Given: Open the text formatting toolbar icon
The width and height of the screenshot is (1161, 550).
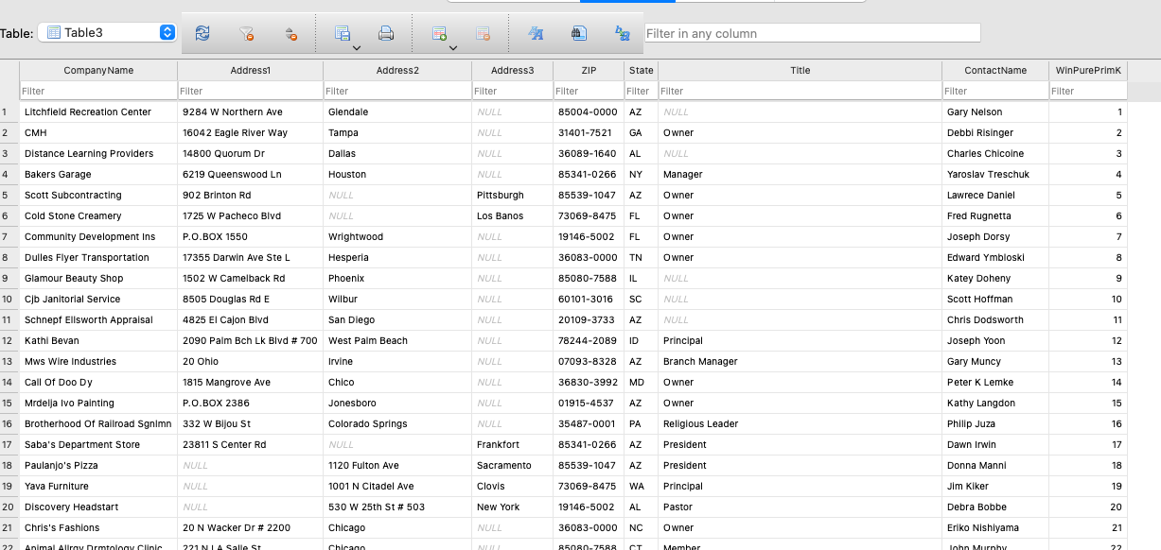Looking at the screenshot, I should [536, 33].
